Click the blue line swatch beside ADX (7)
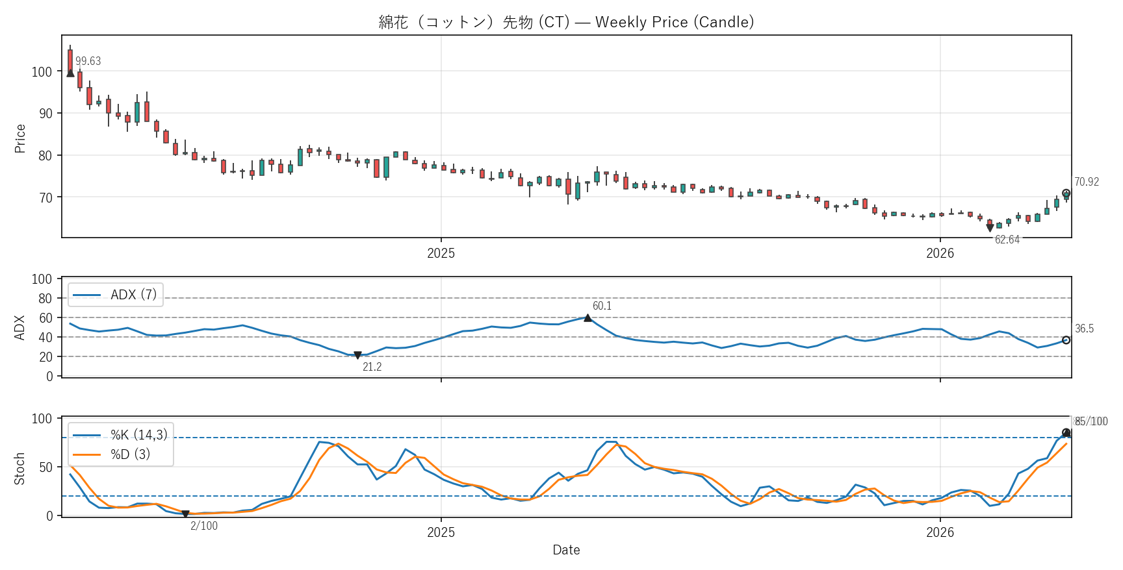Viewport: 1123px width, 570px height. click(86, 295)
